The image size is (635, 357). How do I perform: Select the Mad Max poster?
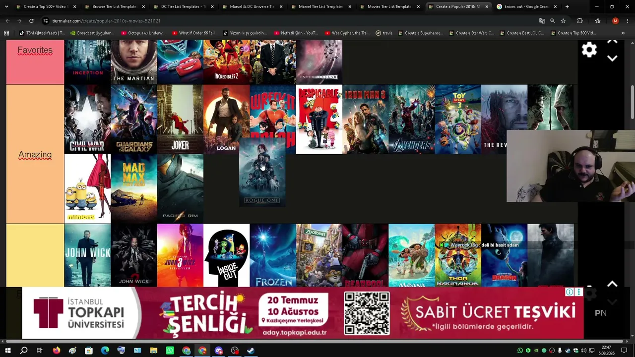coord(133,188)
